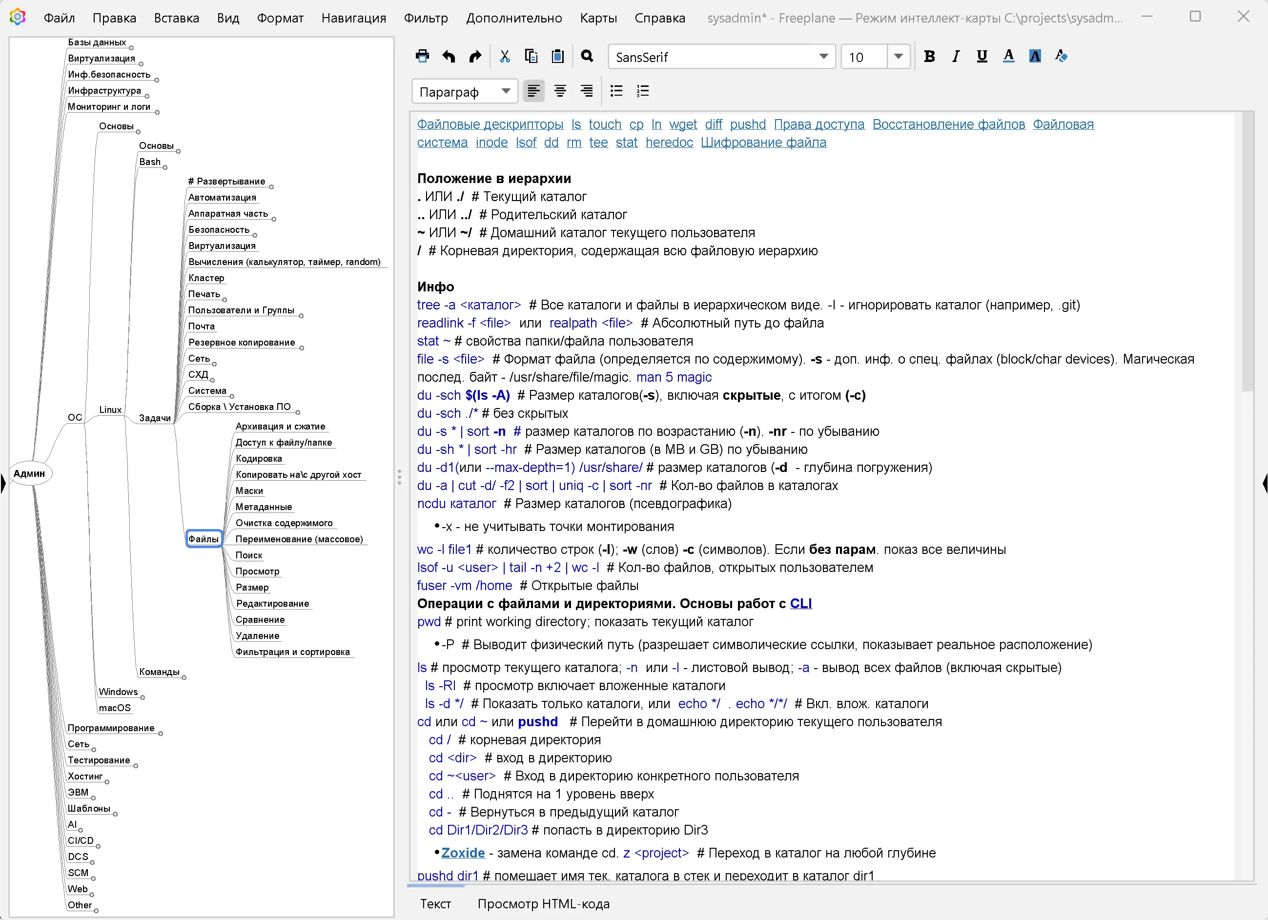
Task: Open the font color picker
Action: [1008, 56]
